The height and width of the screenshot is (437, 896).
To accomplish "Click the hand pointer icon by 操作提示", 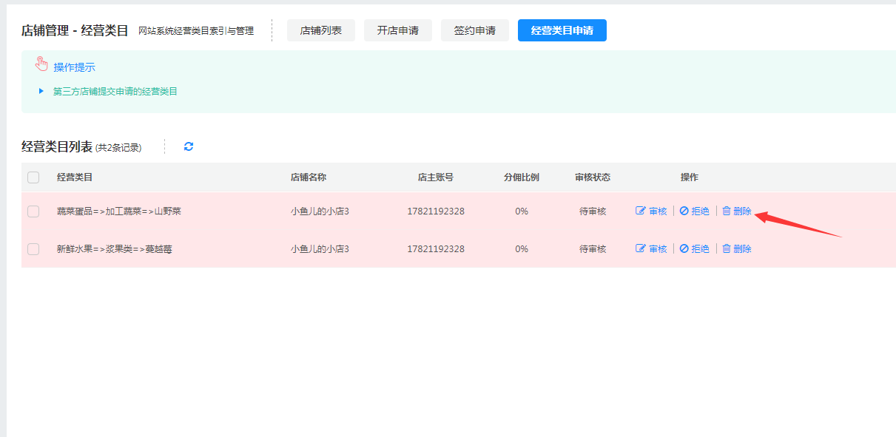I will pos(41,65).
